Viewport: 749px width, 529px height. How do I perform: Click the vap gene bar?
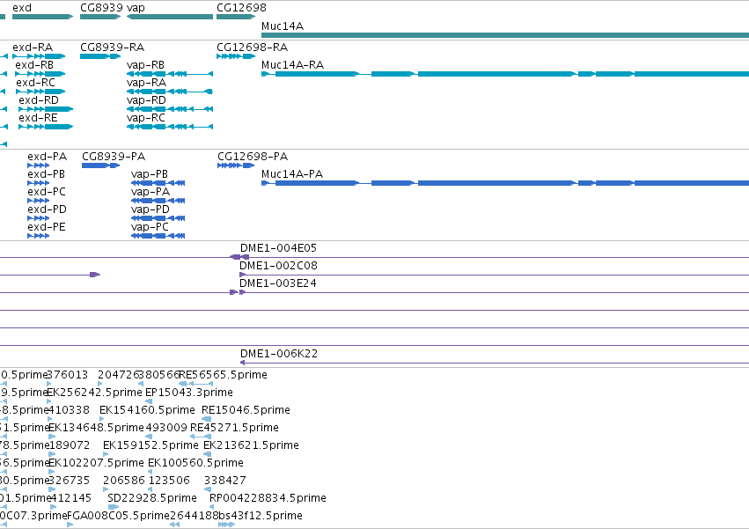[x=170, y=17]
